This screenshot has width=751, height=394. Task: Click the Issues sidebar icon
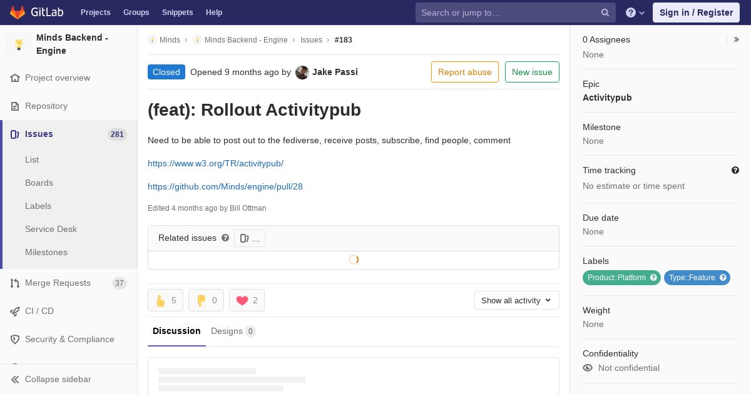pyautogui.click(x=15, y=134)
